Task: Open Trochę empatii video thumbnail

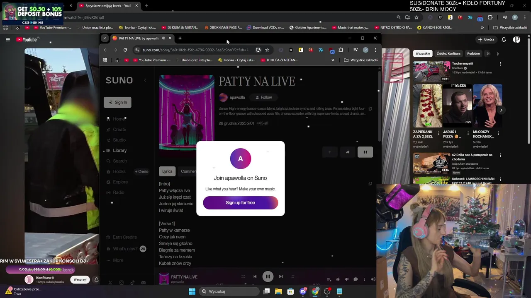Action: coord(431,72)
